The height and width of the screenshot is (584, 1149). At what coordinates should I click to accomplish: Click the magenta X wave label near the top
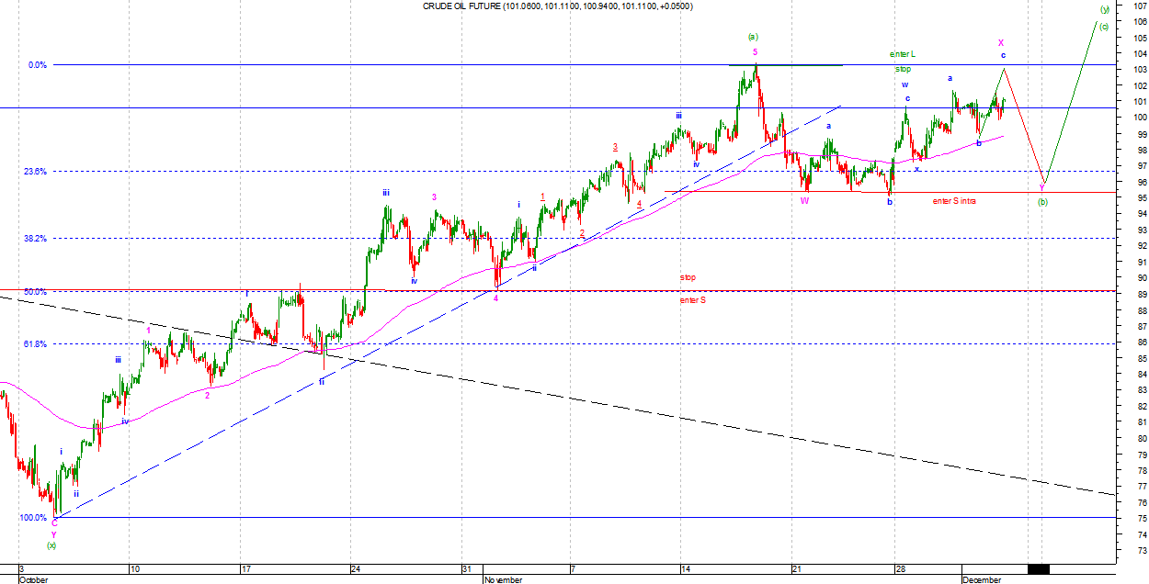(x=1001, y=42)
